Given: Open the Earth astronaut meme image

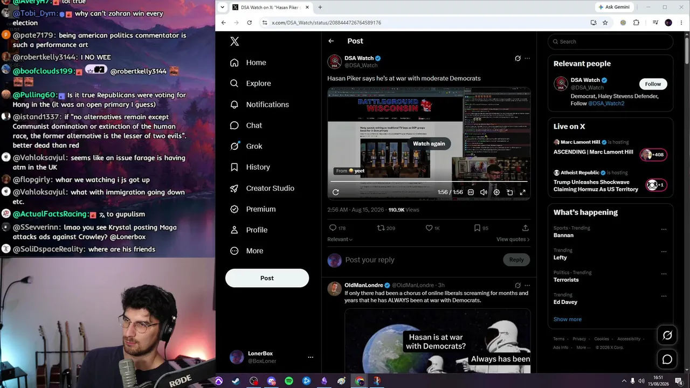Looking at the screenshot, I should tap(438, 341).
